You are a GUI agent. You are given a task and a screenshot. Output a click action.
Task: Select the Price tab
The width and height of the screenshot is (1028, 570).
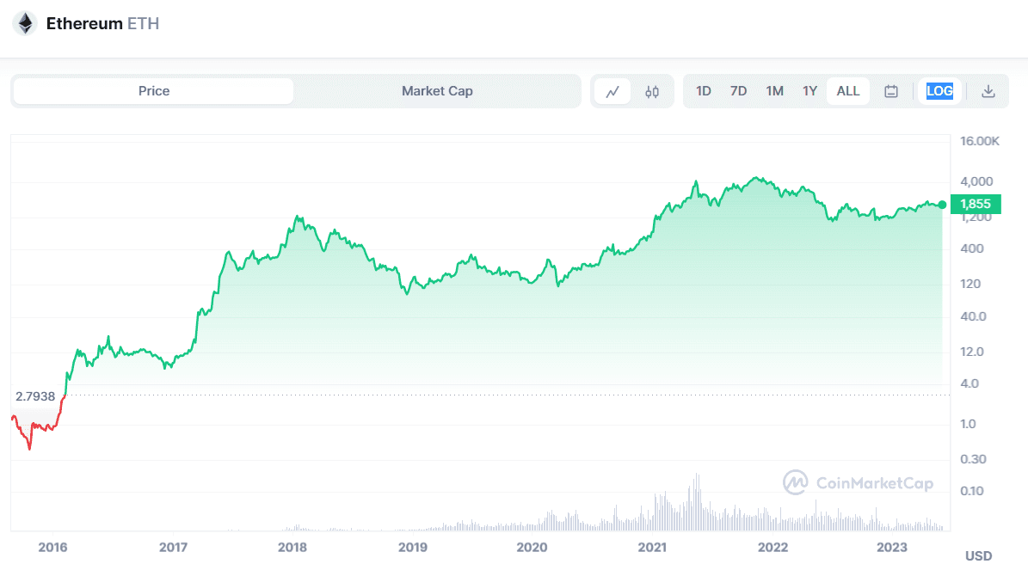153,91
